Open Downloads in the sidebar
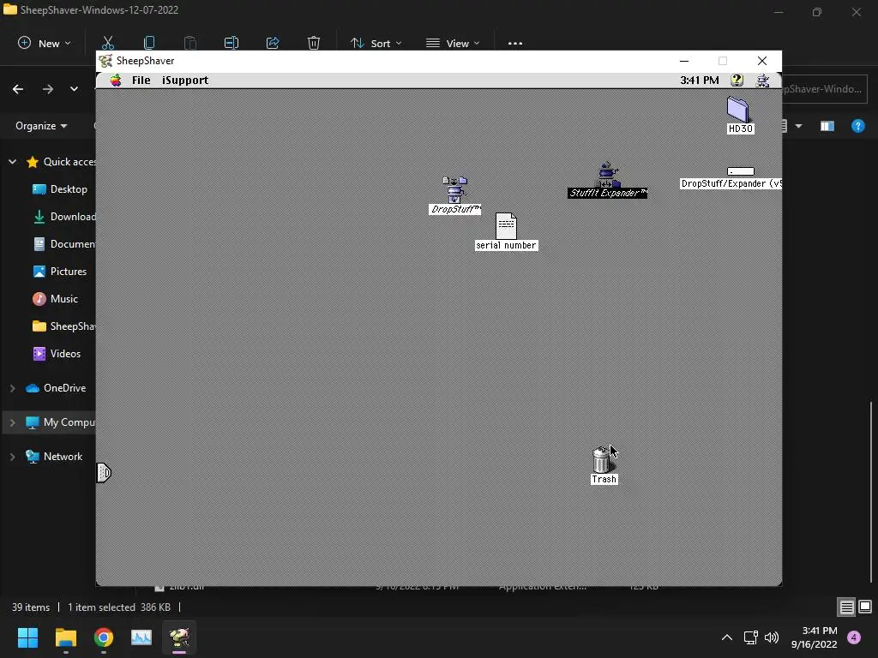The image size is (878, 658). (63, 217)
